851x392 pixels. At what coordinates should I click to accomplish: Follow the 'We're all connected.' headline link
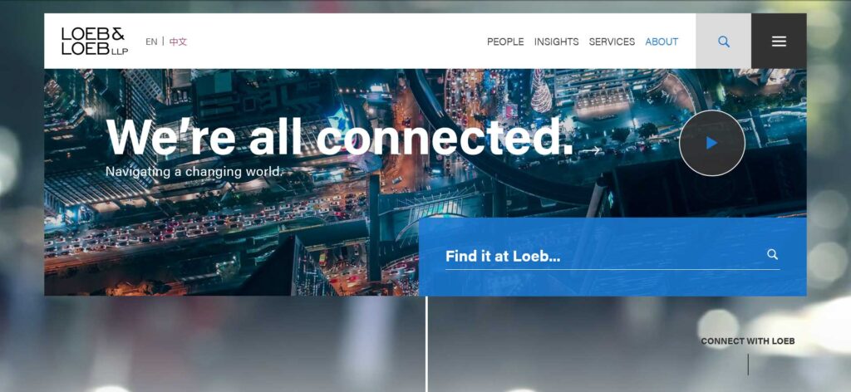point(340,136)
